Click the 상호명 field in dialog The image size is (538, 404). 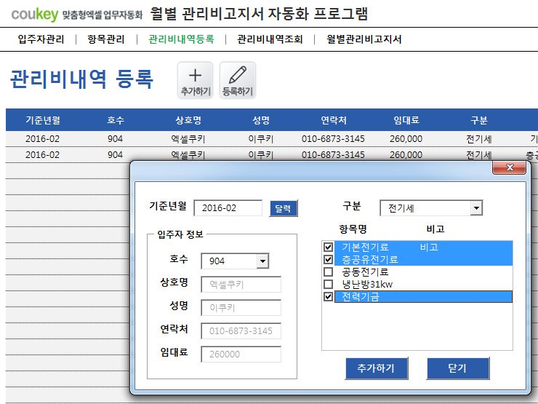tap(241, 285)
